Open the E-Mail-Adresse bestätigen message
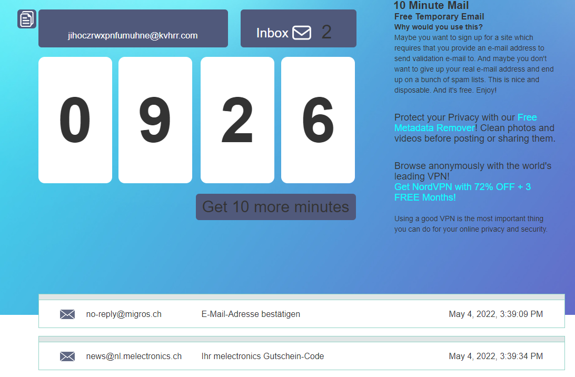The image size is (575, 377). [251, 314]
